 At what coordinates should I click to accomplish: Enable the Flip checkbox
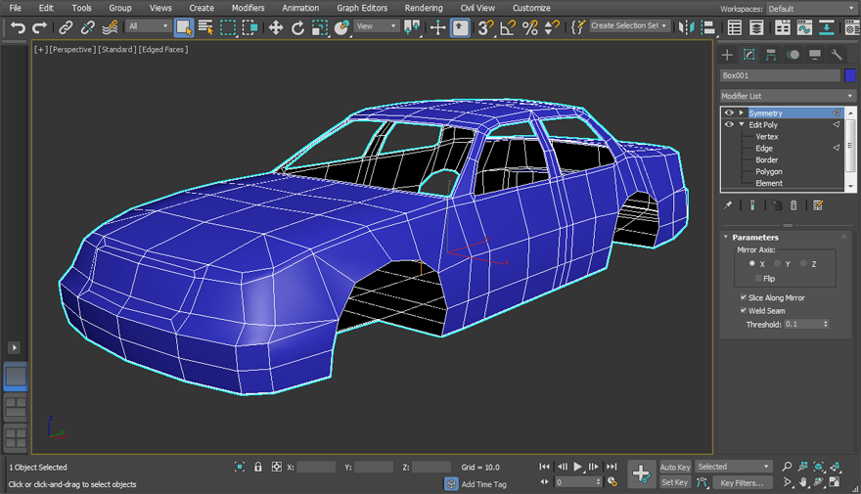758,279
